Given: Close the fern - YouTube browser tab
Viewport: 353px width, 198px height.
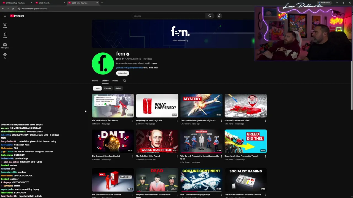Looking at the screenshot, I should 97,3.
